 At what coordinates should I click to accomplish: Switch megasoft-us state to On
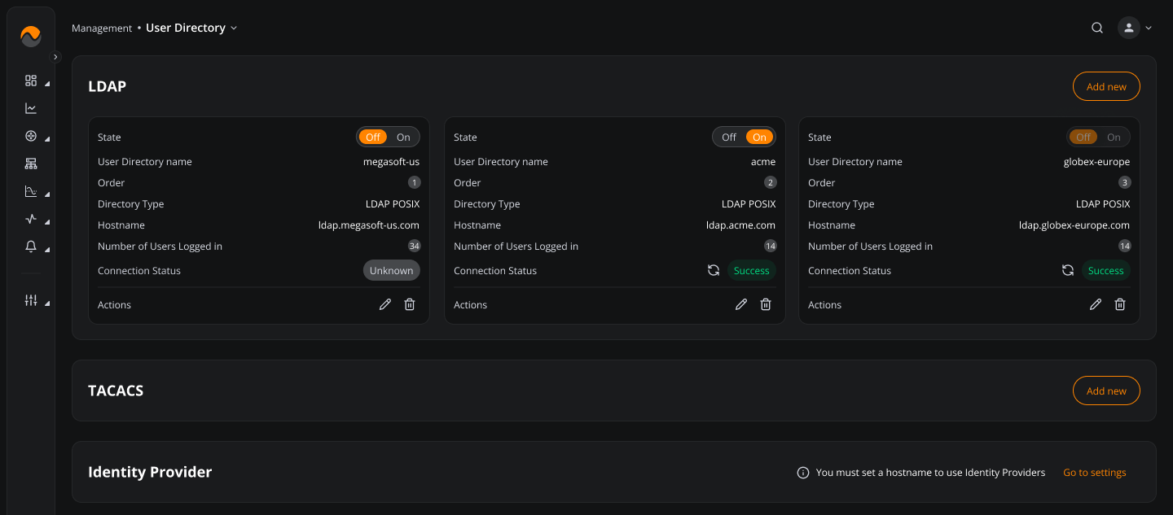coord(403,137)
